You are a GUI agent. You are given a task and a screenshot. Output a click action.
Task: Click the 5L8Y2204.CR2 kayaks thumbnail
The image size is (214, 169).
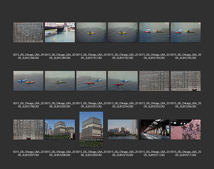(x=123, y=81)
